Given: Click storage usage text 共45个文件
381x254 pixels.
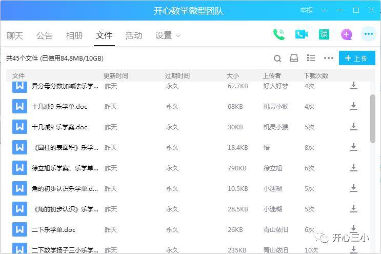Looking at the screenshot, I should click(x=55, y=58).
